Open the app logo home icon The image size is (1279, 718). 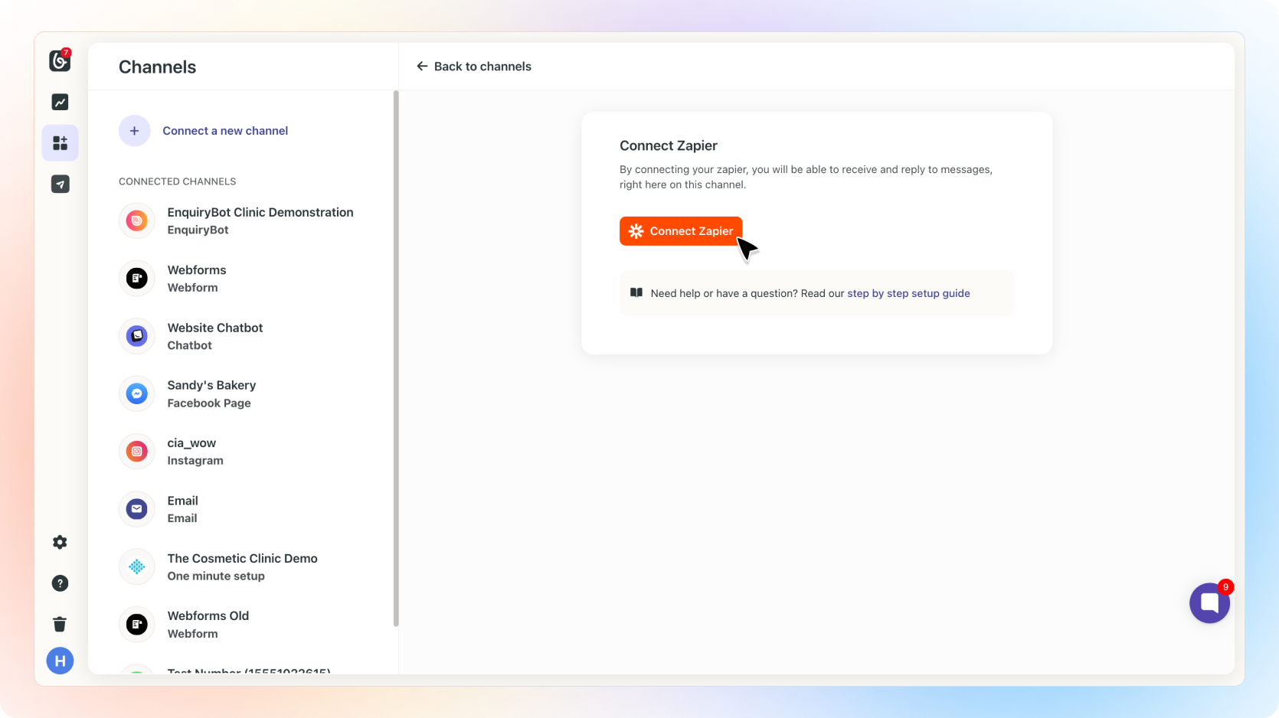(60, 60)
